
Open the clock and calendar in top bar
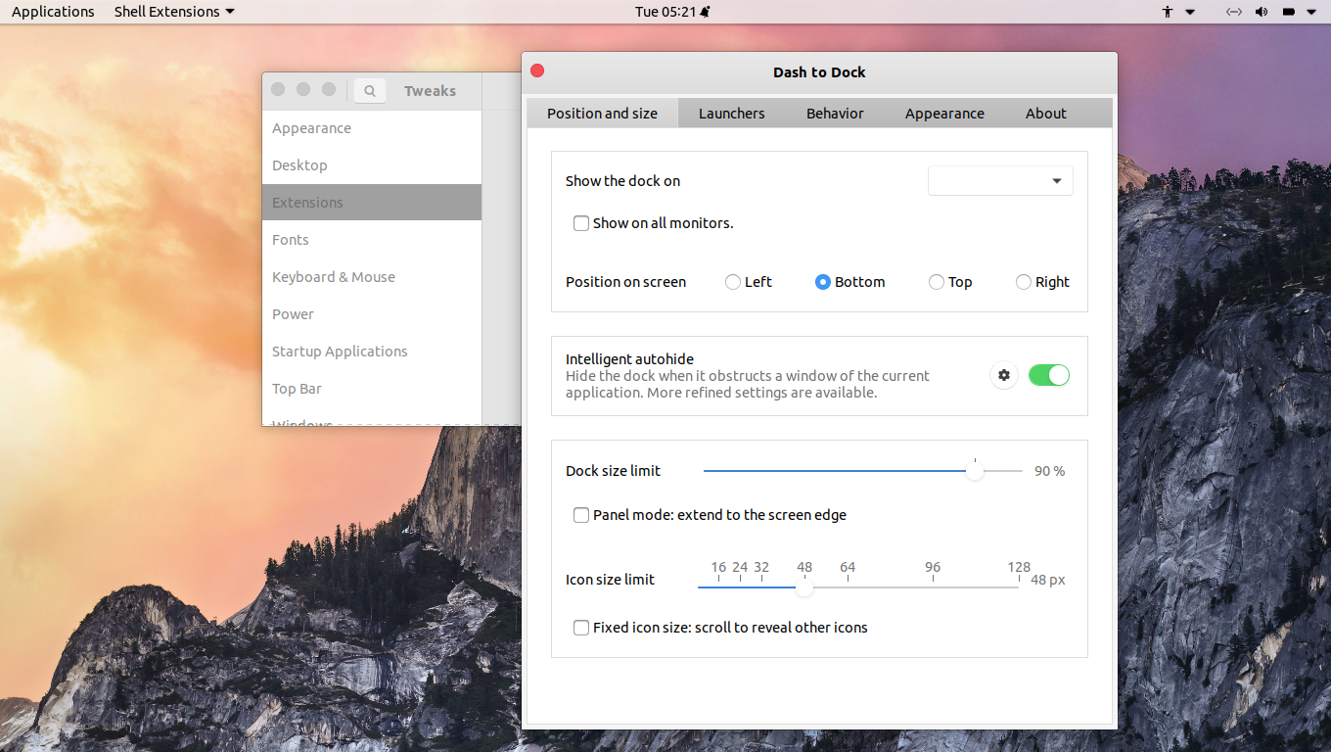(x=672, y=12)
